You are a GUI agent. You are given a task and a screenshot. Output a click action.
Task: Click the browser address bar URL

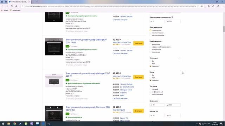pos(110,6)
